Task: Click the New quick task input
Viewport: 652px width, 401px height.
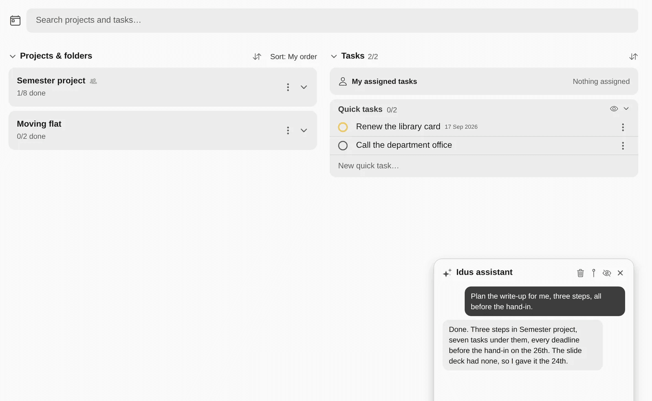Action: (x=484, y=166)
